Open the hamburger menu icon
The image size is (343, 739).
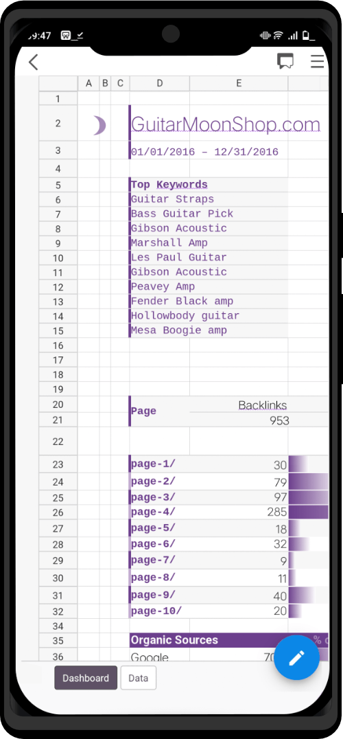[318, 62]
